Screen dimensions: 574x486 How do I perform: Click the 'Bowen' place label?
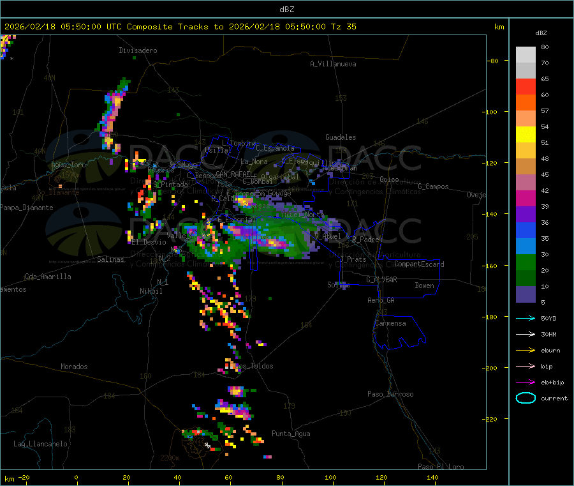tap(424, 285)
